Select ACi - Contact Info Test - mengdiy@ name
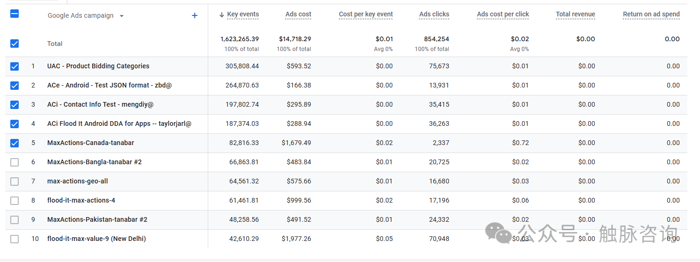This screenshot has width=700, height=262. pos(101,104)
